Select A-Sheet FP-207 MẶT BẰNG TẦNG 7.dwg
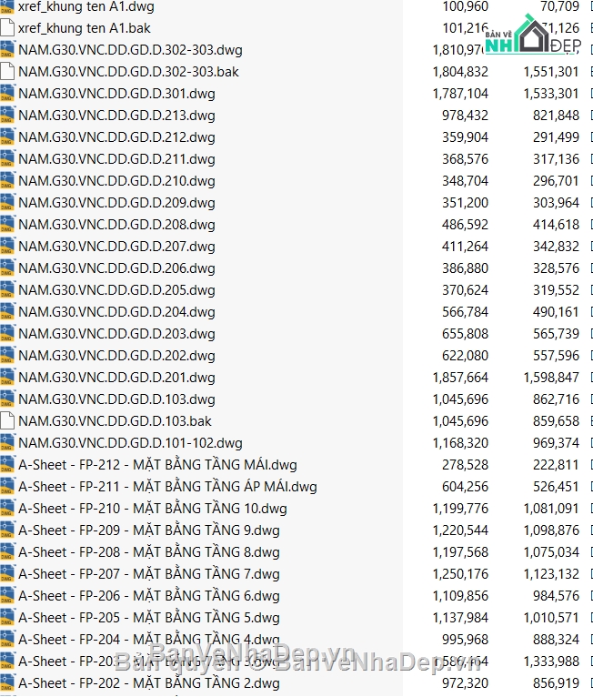This screenshot has height=697, width=593. click(x=148, y=573)
